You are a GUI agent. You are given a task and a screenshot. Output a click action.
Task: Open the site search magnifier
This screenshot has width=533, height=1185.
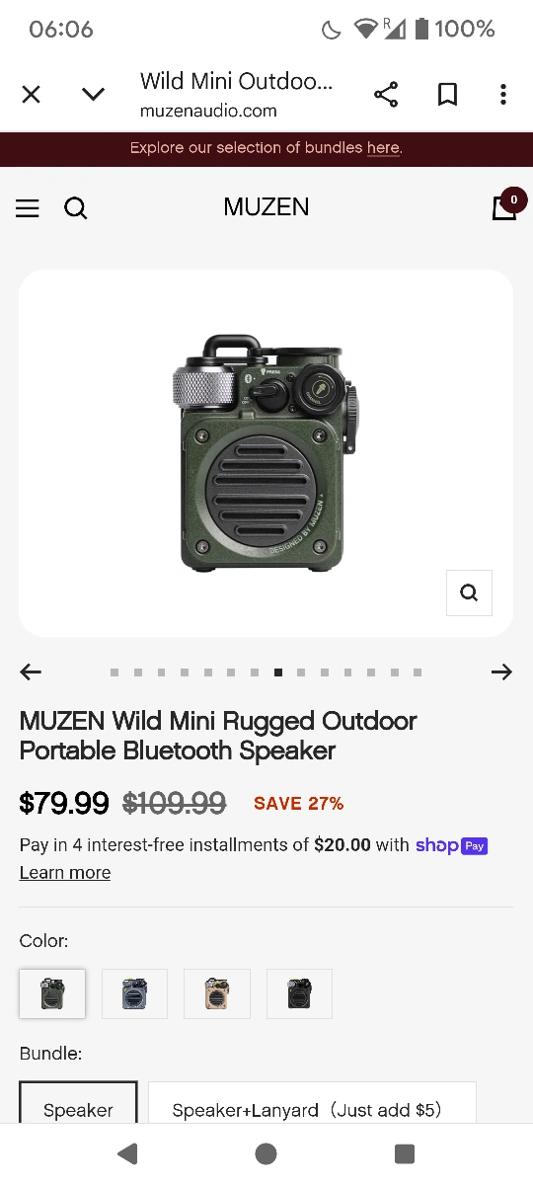click(76, 208)
